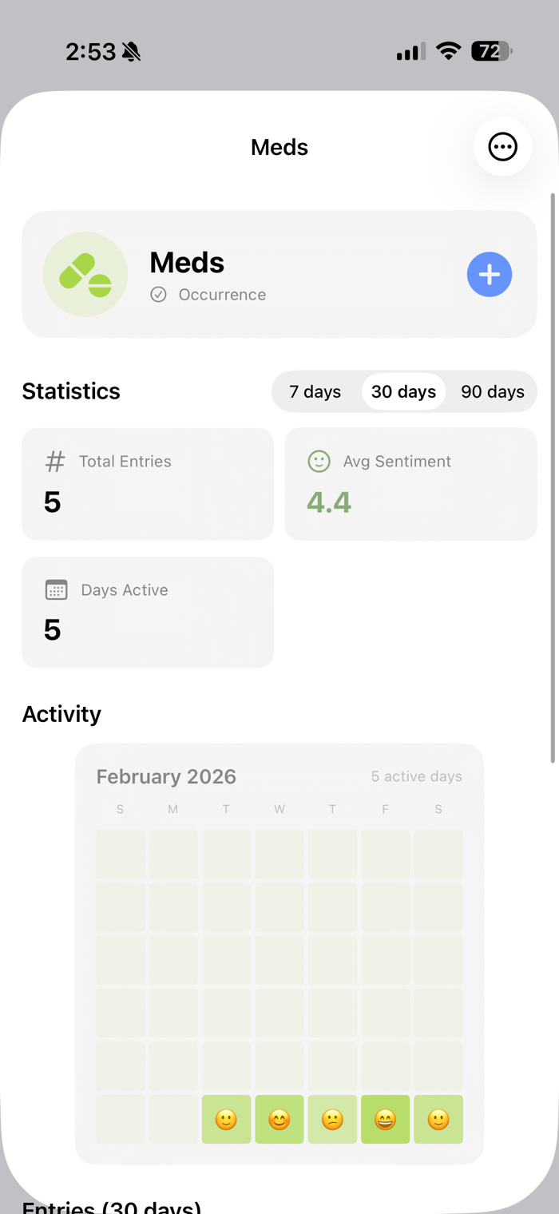Tap the blue plus add-entry button

(489, 275)
